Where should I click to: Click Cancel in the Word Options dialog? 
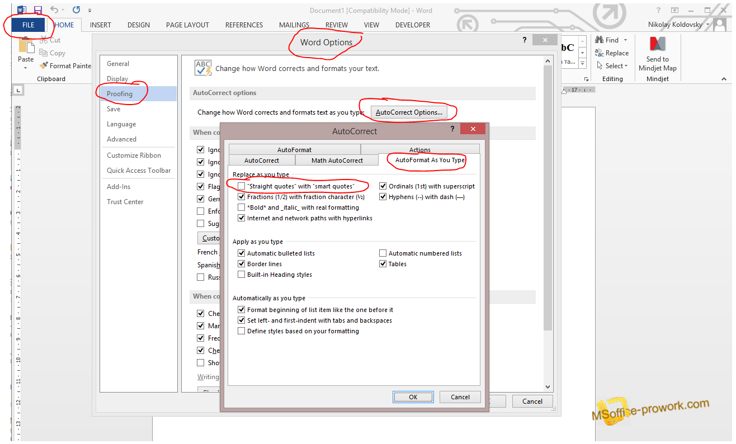point(532,401)
